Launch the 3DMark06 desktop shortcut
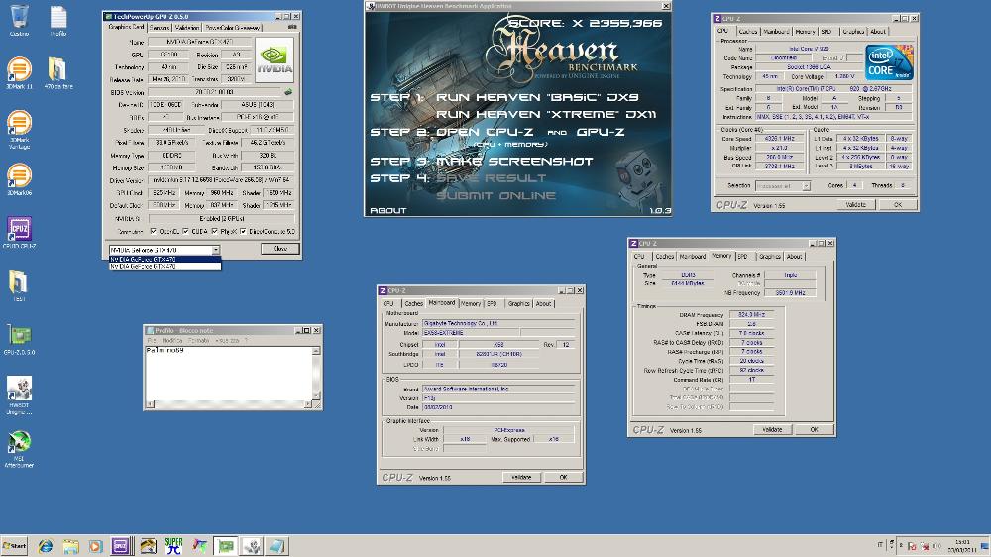The height and width of the screenshot is (557, 991). 19,179
